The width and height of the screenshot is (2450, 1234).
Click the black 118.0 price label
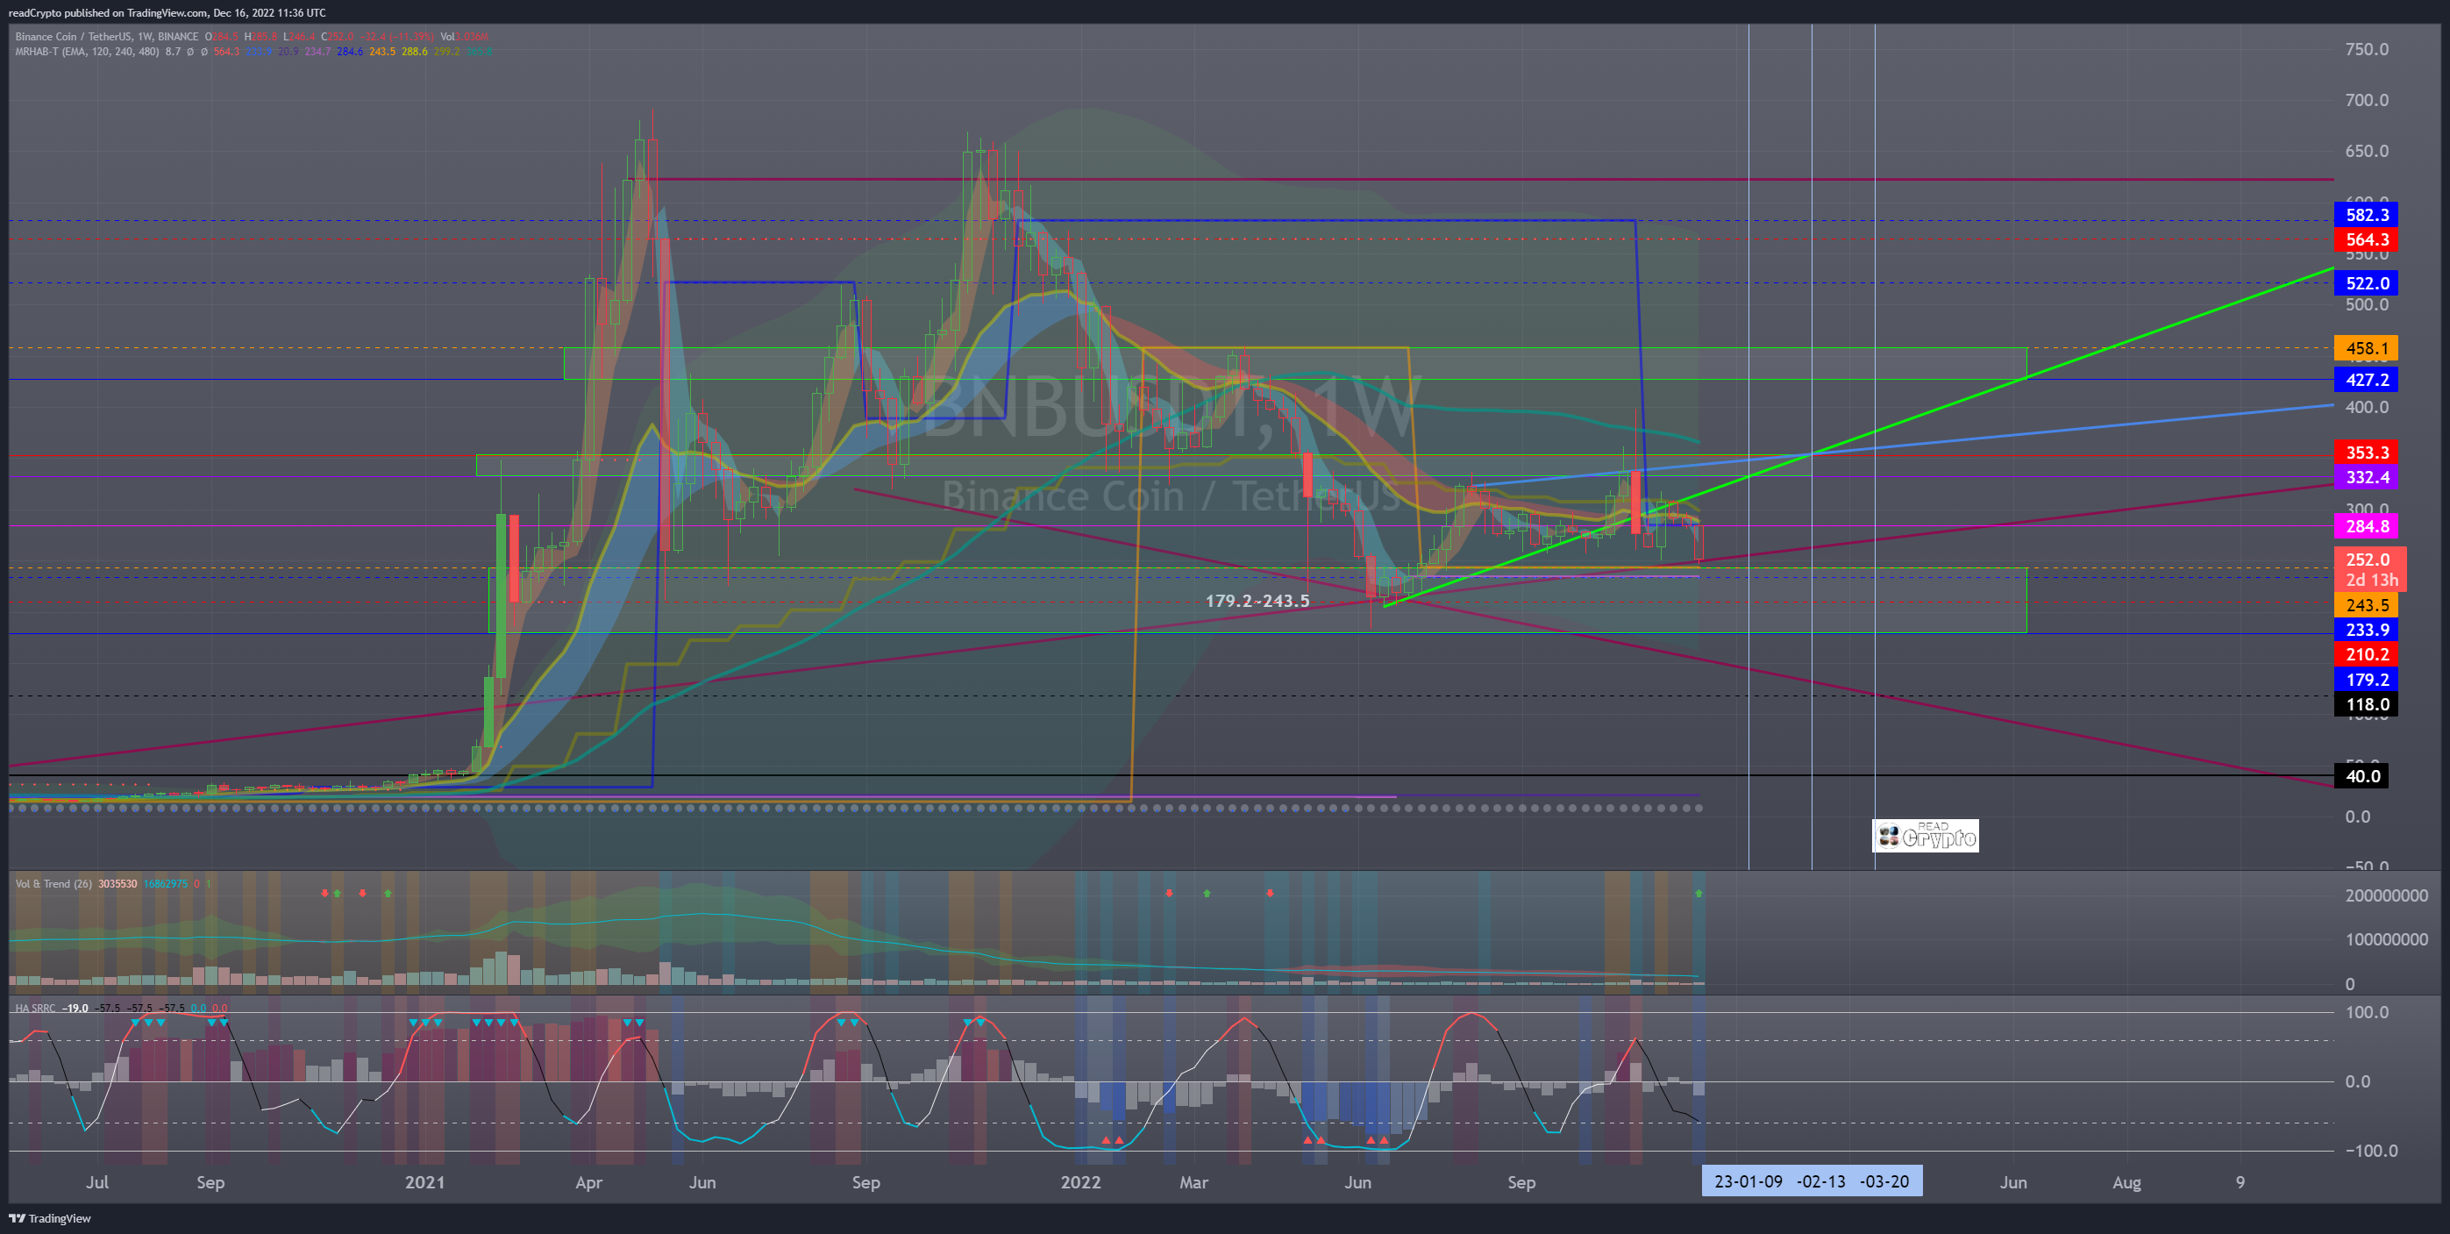click(2365, 705)
